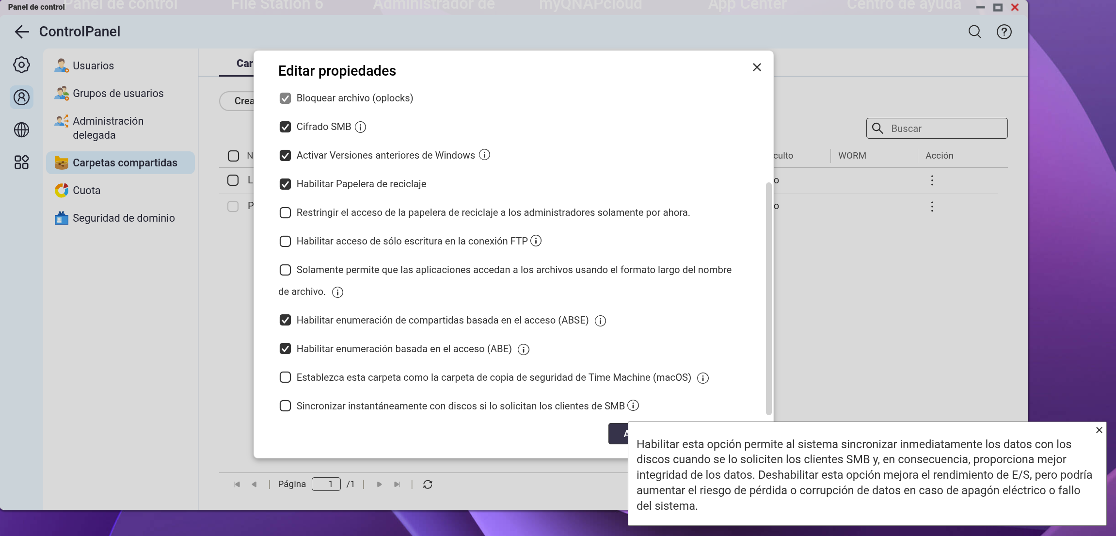The height and width of the screenshot is (536, 1116).
Task: Click the dialog's vertical scrollbar
Action: 768,298
